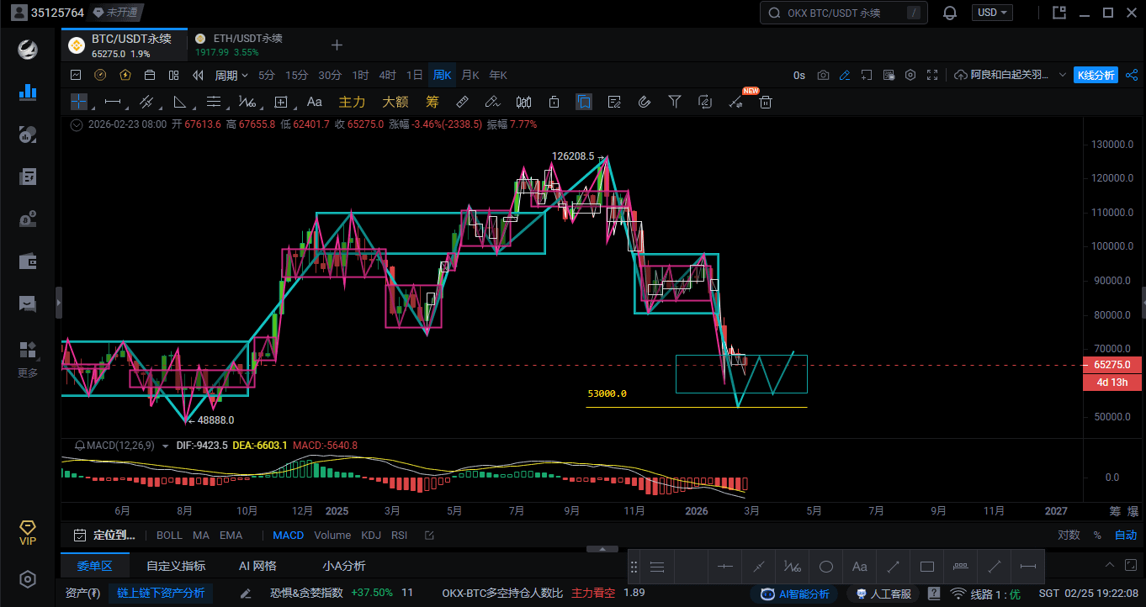Click the K线分析 button
Screen dimensions: 1146x607
point(1096,75)
